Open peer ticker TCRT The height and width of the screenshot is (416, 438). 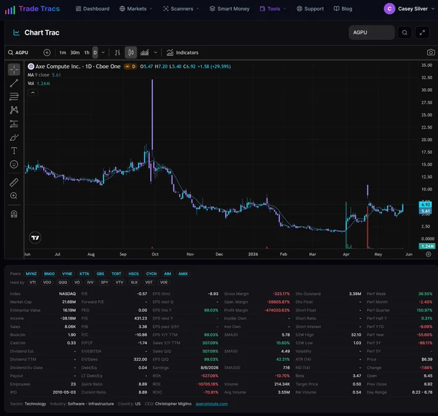[x=116, y=274]
